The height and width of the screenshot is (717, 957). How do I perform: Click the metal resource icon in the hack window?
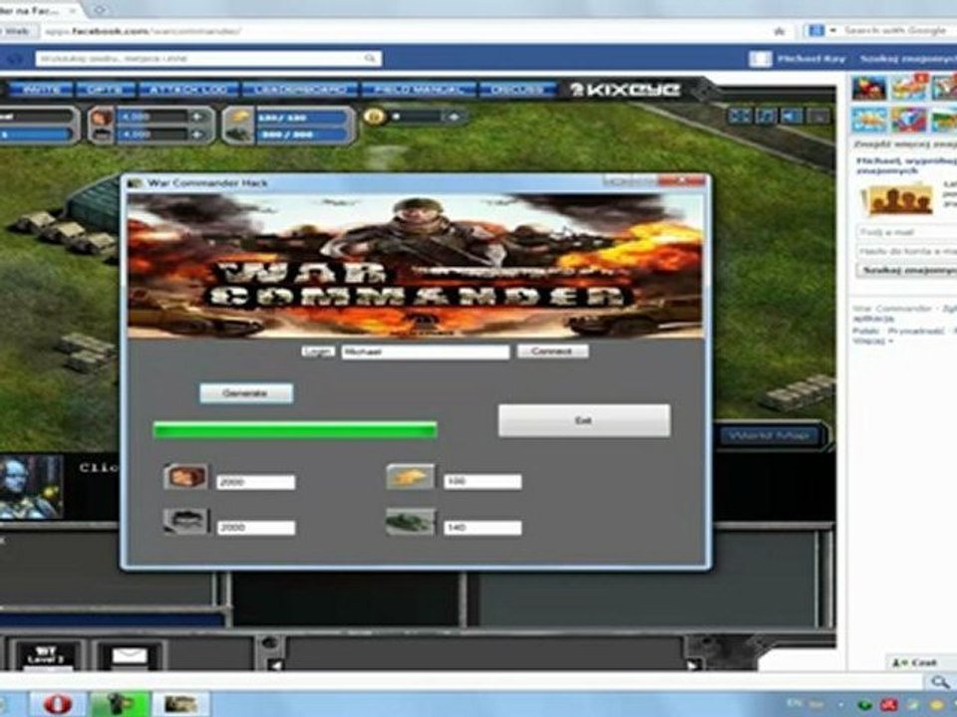pos(186,476)
